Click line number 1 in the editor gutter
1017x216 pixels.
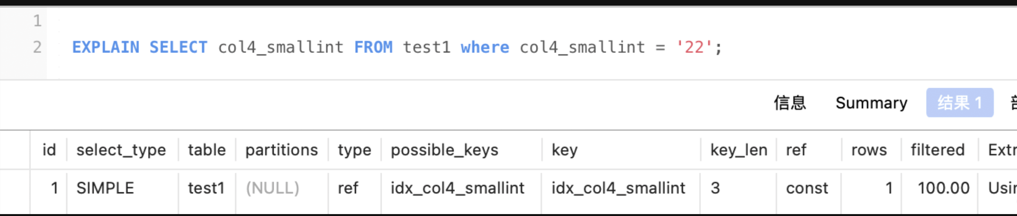(x=37, y=21)
